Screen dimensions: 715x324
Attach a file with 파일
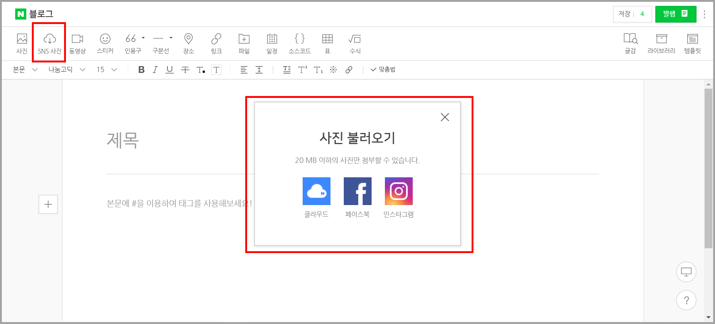coord(244,43)
